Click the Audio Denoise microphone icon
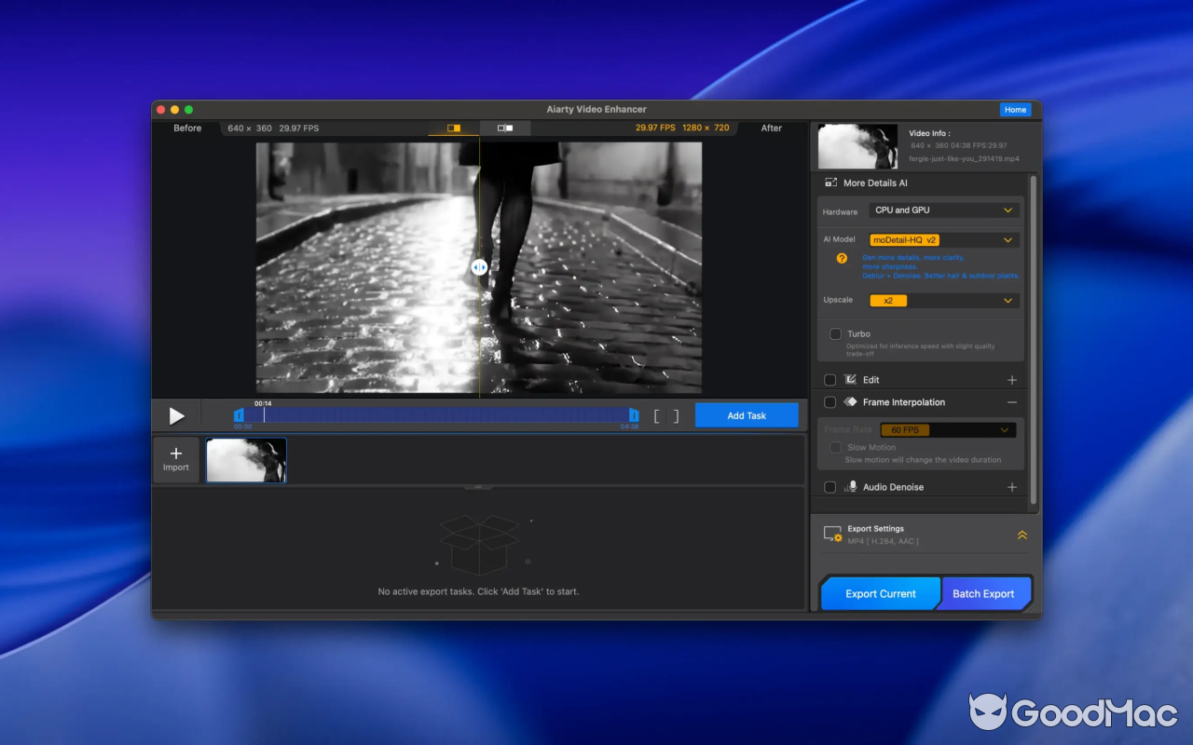Image resolution: width=1193 pixels, height=745 pixels. tap(851, 486)
